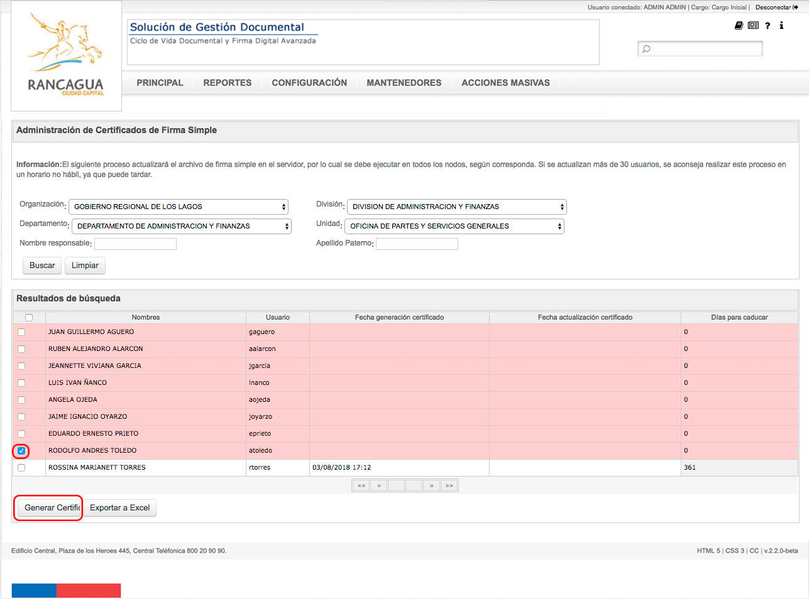The width and height of the screenshot is (809, 599).
Task: Click username cell gaguero
Action: pos(278,332)
